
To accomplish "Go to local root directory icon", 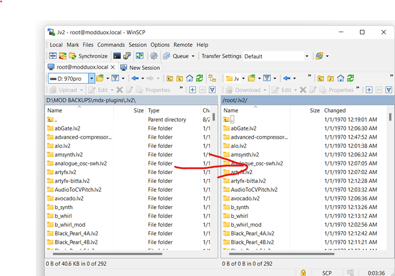I will (179, 78).
